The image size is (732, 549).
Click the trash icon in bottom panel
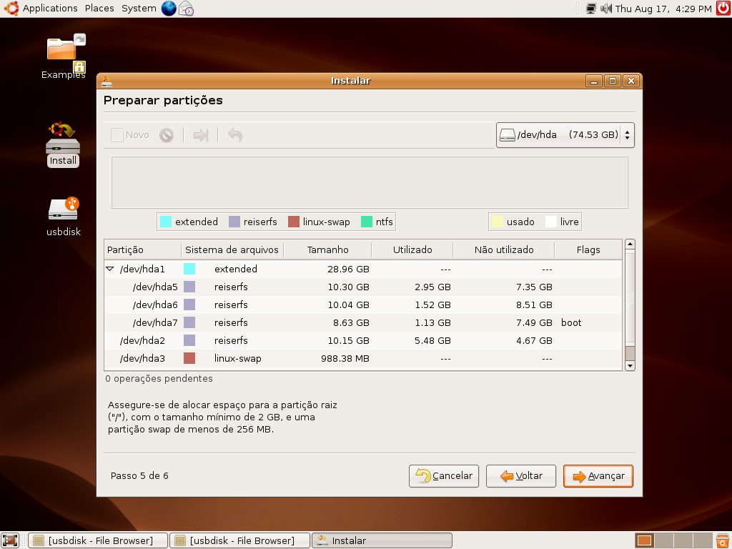tap(723, 540)
